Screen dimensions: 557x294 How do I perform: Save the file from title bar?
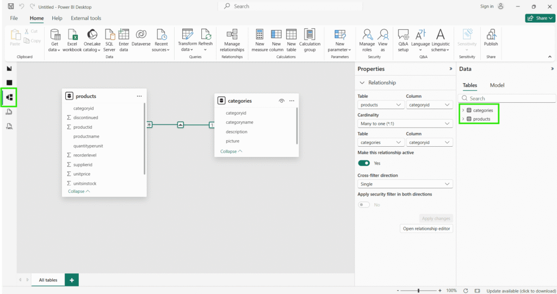click(11, 7)
